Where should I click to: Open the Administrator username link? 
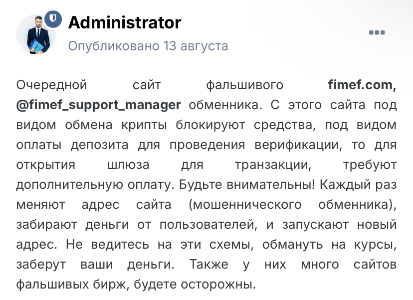pyautogui.click(x=125, y=22)
